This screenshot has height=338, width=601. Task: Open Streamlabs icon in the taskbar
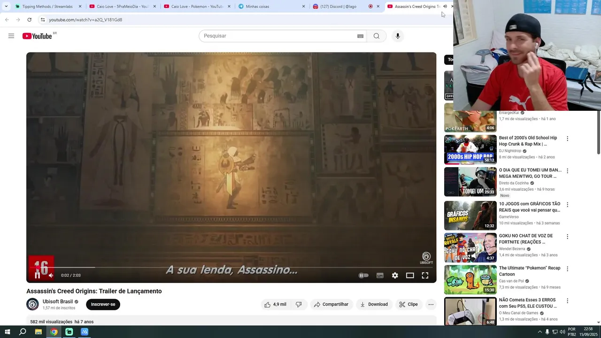tap(69, 332)
